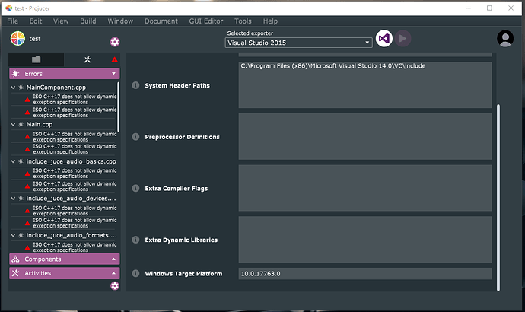Click the Errors panel bug icon
This screenshot has width=525, height=312.
click(x=15, y=74)
